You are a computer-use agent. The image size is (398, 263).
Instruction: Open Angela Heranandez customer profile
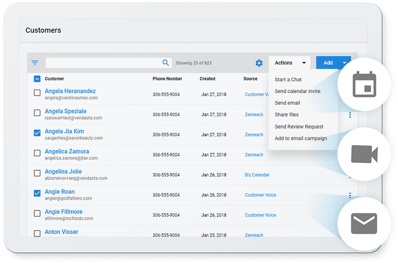(x=70, y=91)
